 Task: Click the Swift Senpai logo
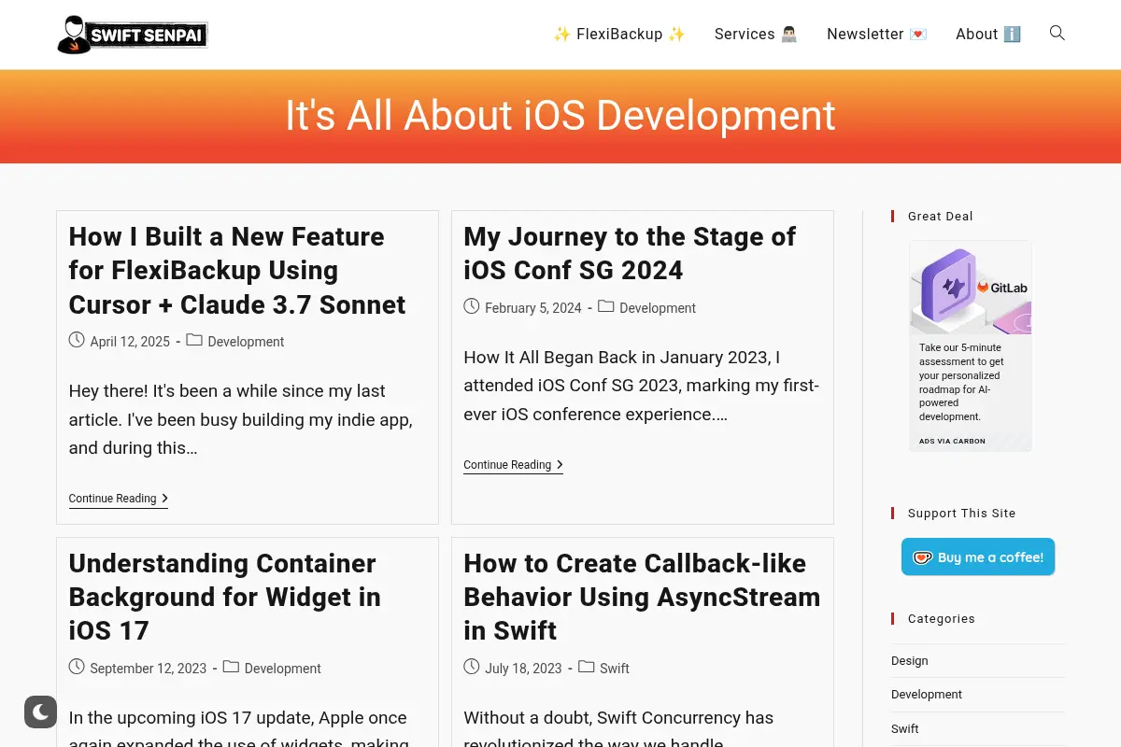pyautogui.click(x=132, y=35)
